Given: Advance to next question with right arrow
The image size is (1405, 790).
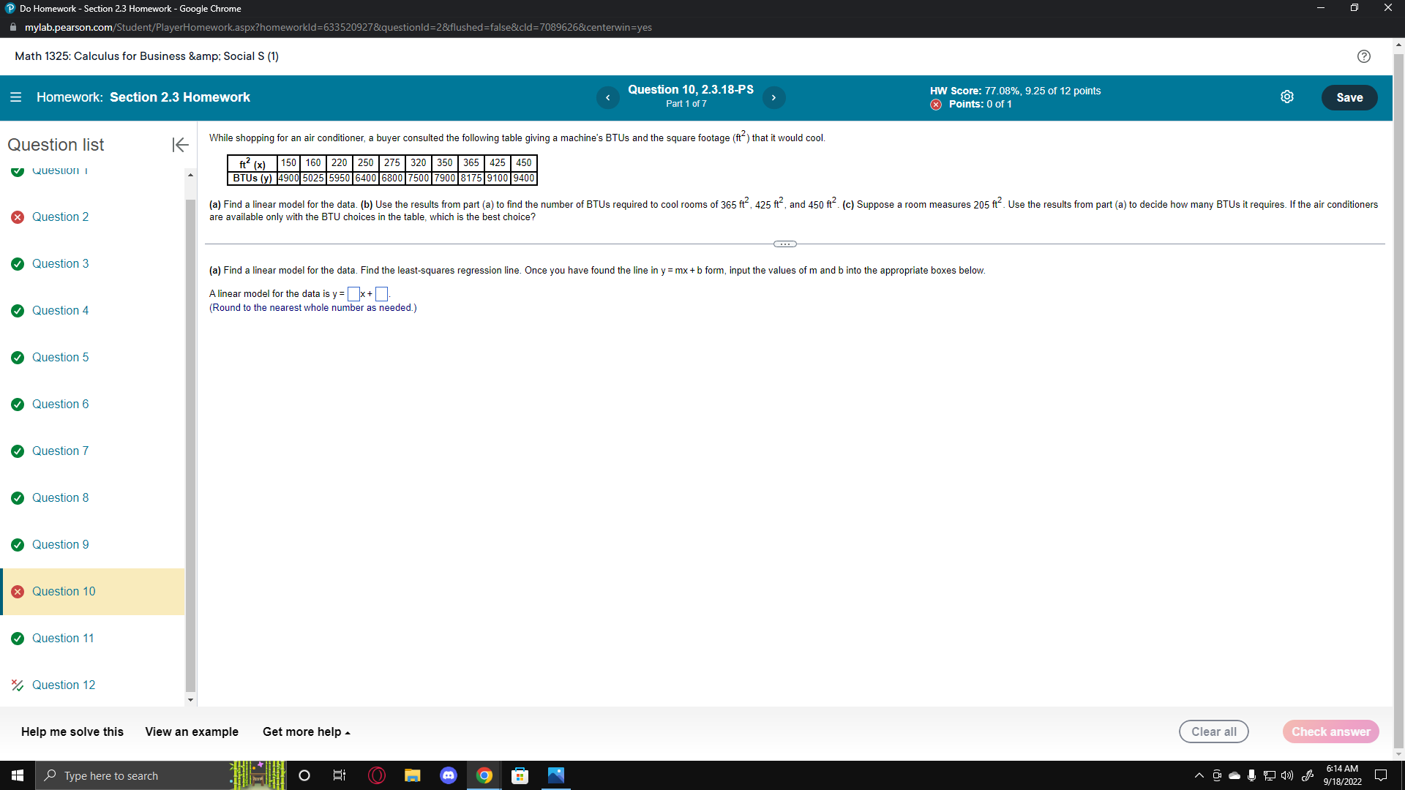Looking at the screenshot, I should (773, 97).
